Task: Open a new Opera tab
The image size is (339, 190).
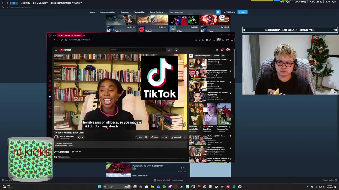Action: [x=84, y=35]
